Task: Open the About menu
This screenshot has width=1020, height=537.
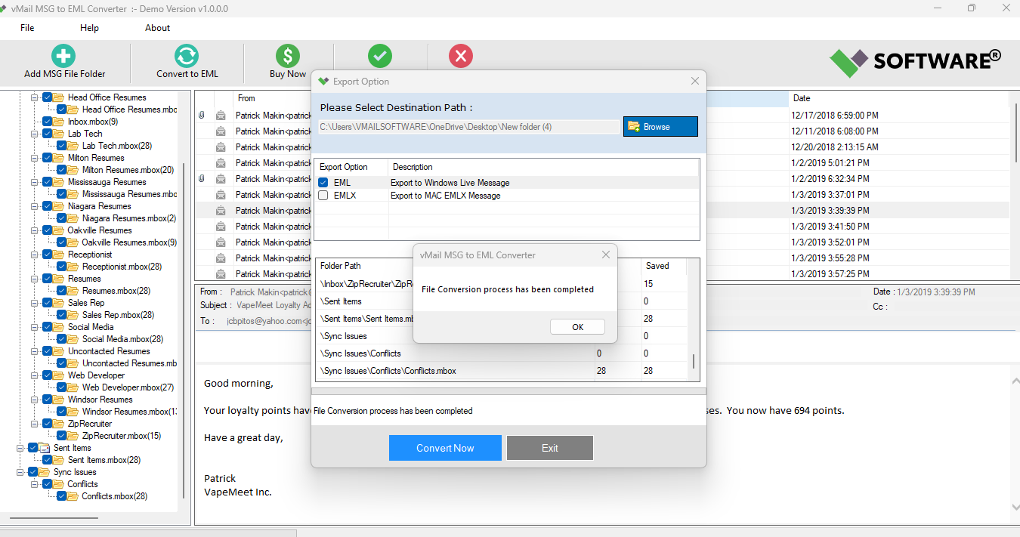Action: coord(157,28)
